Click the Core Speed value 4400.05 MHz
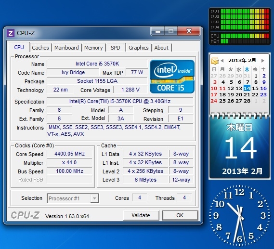The width and height of the screenshot is (274, 249). pyautogui.click(x=69, y=154)
